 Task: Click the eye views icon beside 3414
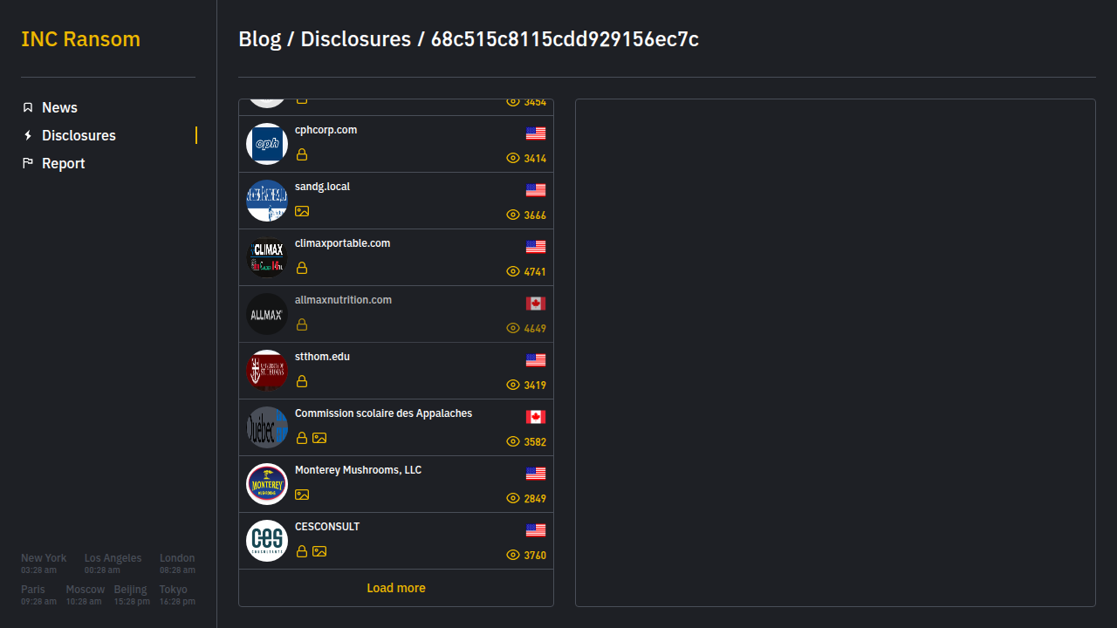[x=513, y=158]
